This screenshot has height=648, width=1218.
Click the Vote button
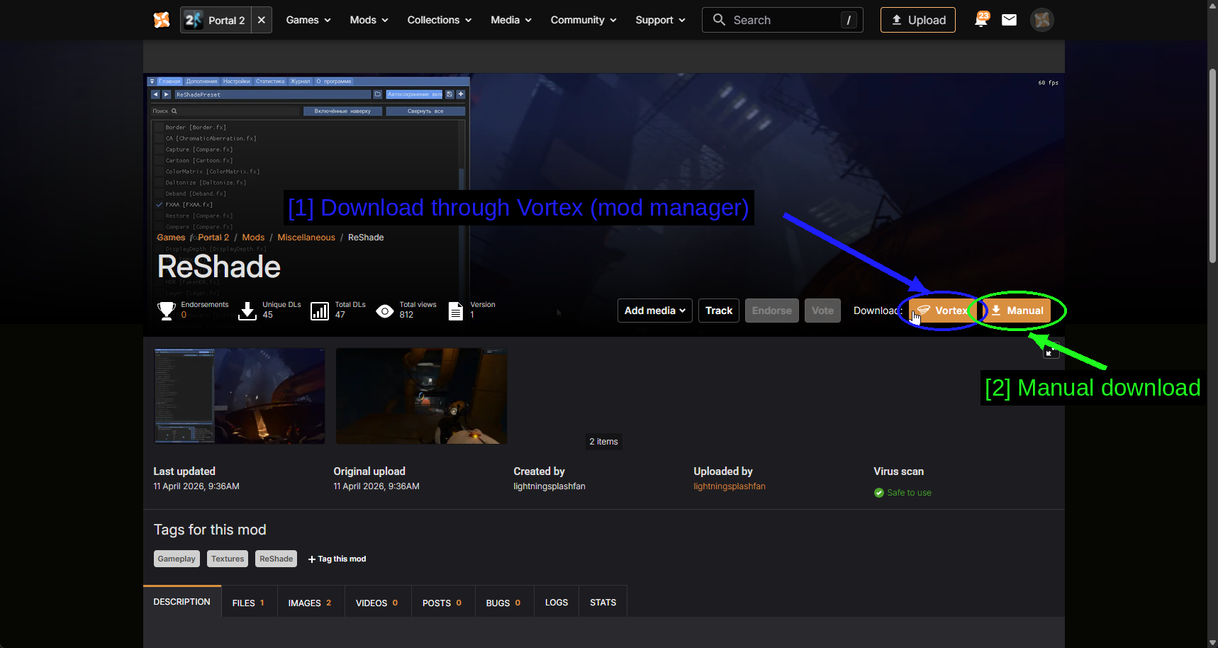[822, 311]
